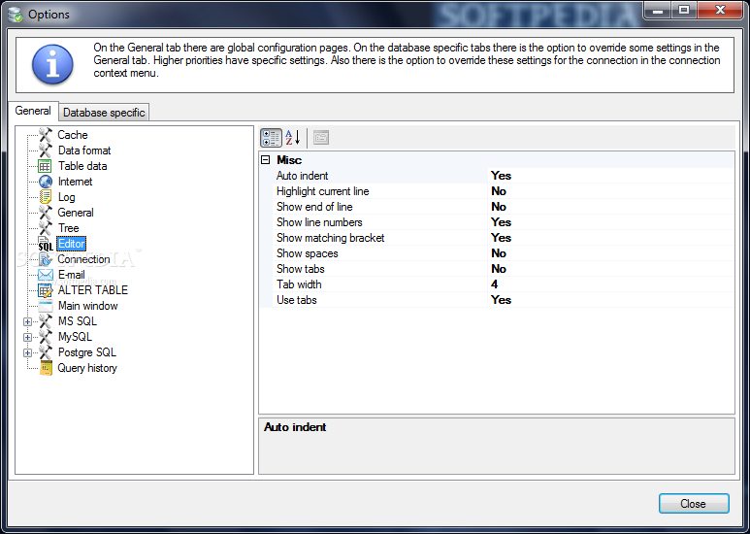Select the Internet tree item
This screenshot has height=534, width=750.
point(75,182)
